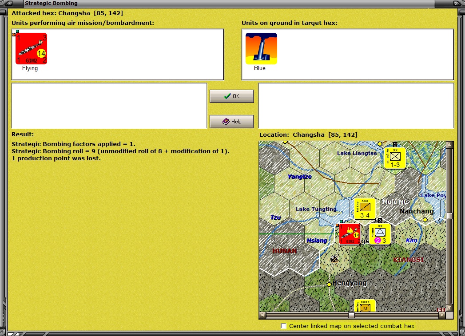Click '1 production point was lost.' result line

[56, 158]
